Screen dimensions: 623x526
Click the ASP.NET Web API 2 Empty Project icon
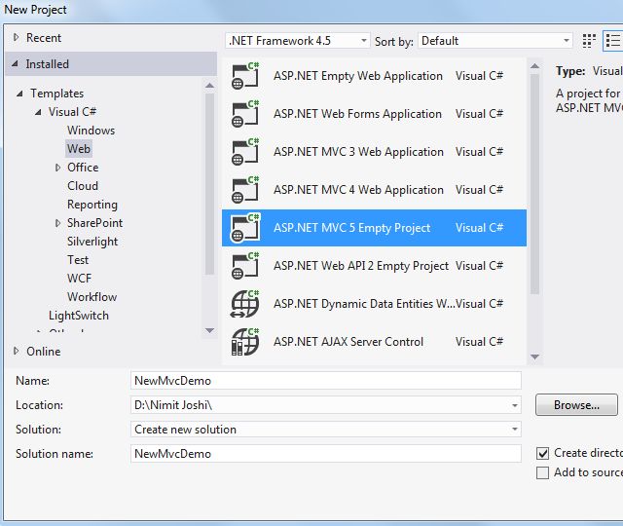(245, 266)
